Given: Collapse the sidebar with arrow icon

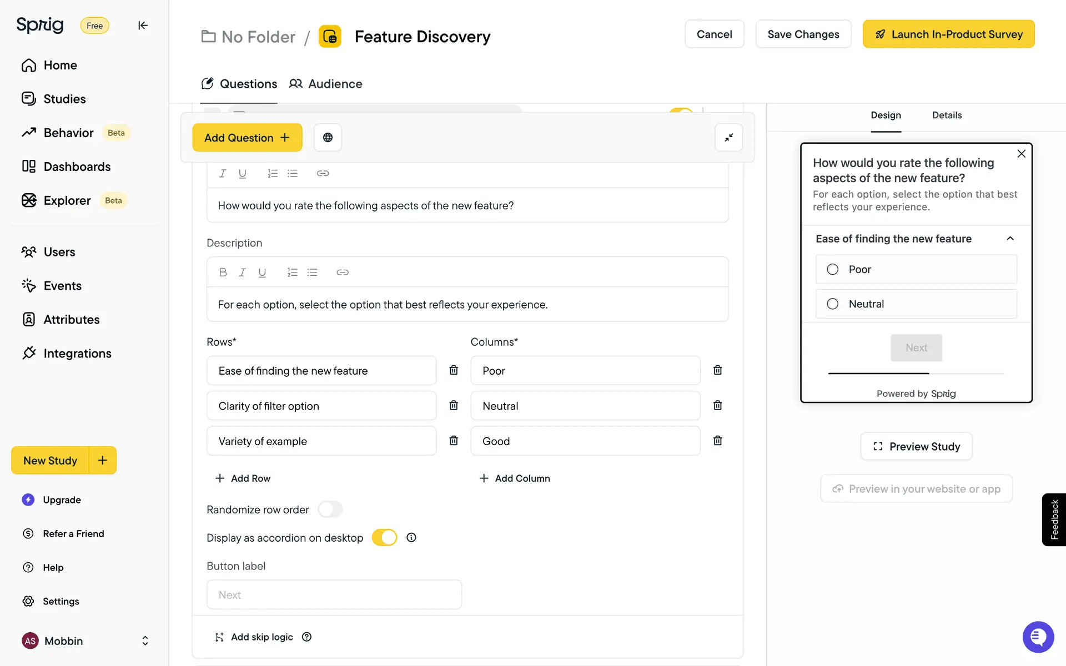Looking at the screenshot, I should (x=143, y=26).
